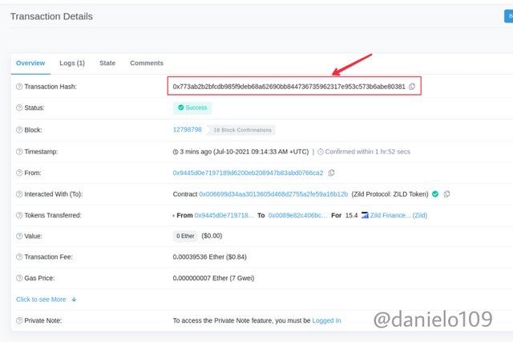Select the transaction hash text 0x773ab2b2bfcdb...

(289, 87)
